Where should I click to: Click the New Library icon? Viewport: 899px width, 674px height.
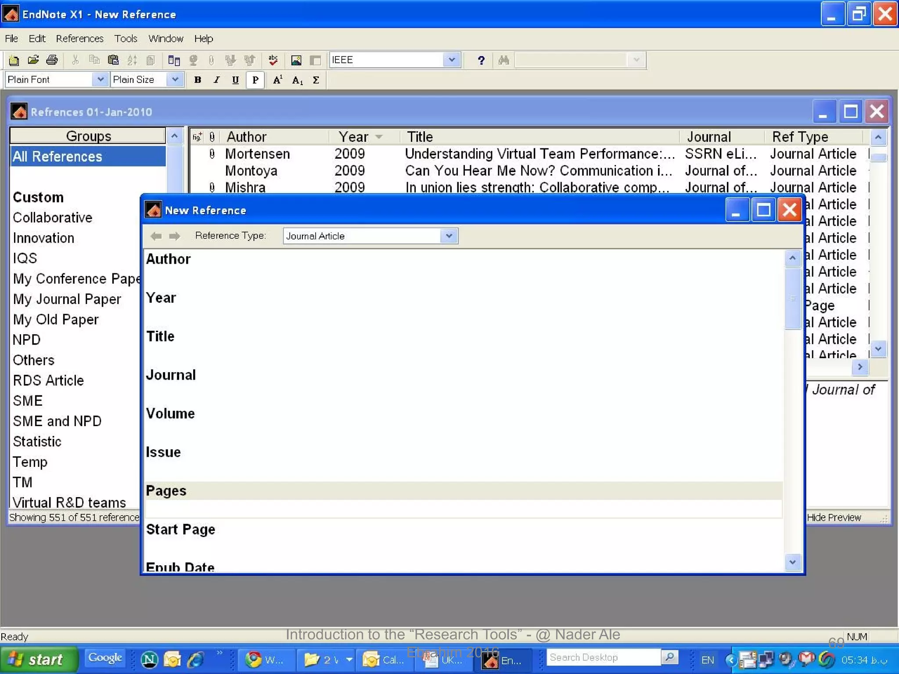[14, 60]
